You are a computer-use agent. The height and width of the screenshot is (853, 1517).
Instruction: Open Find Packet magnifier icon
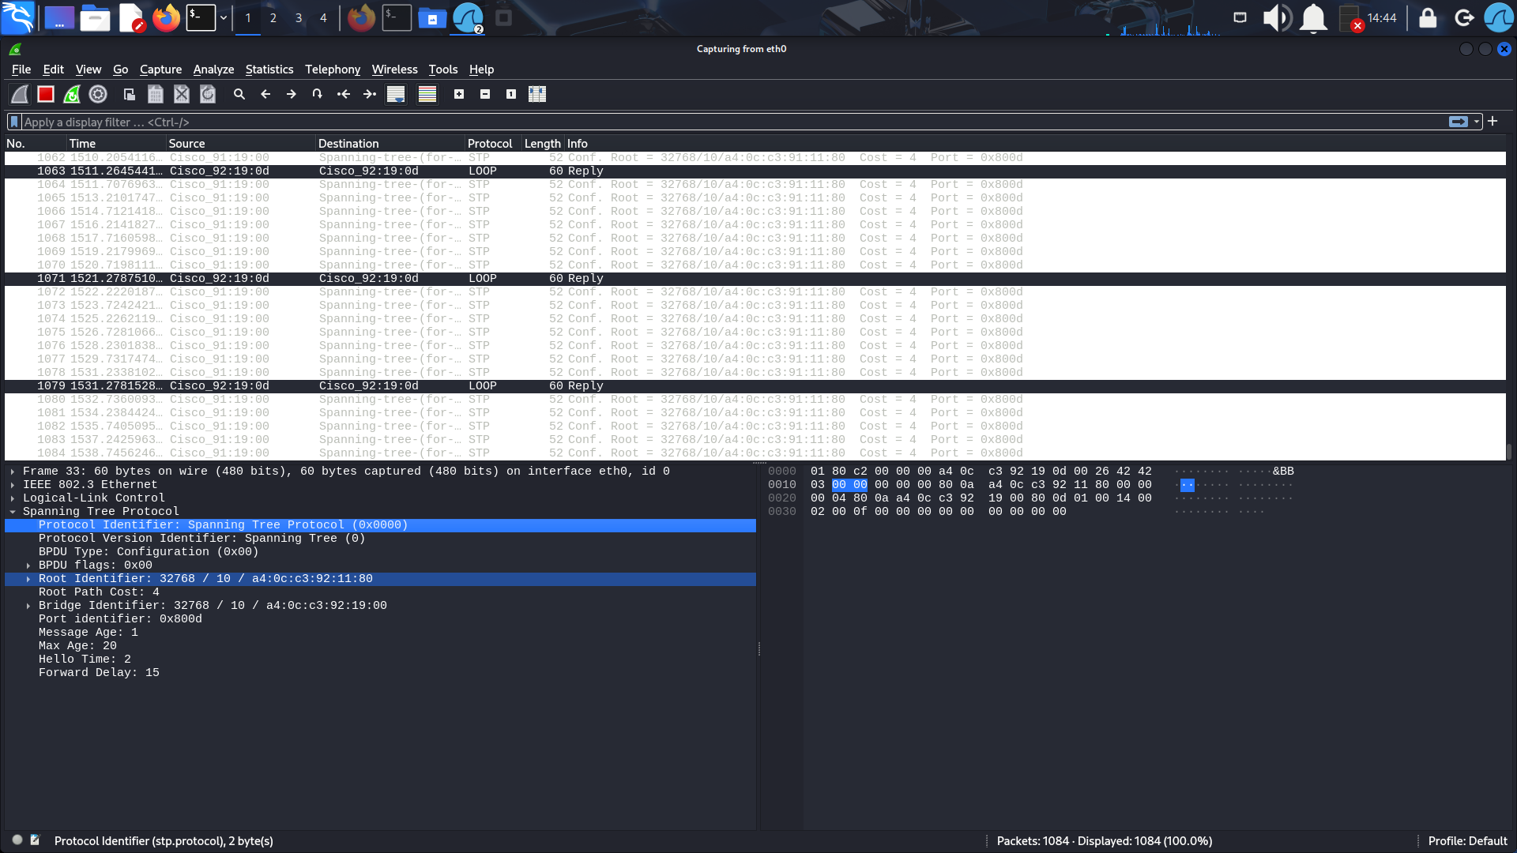pyautogui.click(x=239, y=94)
